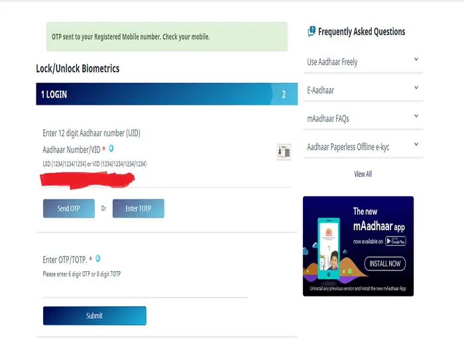Open the View All FAQs link
Viewport: 464px width, 348px height.
(363, 174)
